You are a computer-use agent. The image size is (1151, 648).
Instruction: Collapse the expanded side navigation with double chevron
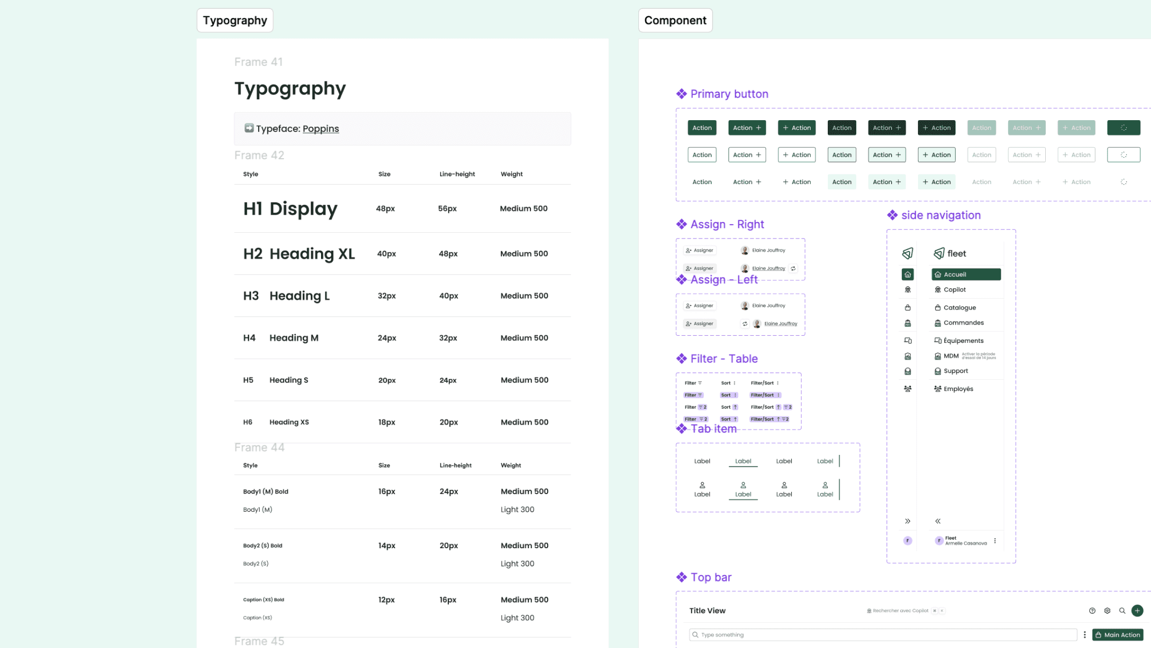point(938,521)
